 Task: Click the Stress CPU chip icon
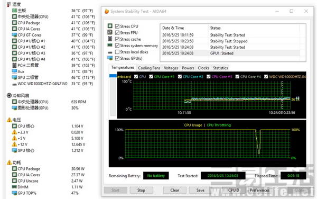pos(110,26)
